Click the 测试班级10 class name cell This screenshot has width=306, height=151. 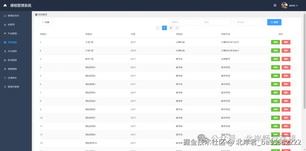point(91,143)
